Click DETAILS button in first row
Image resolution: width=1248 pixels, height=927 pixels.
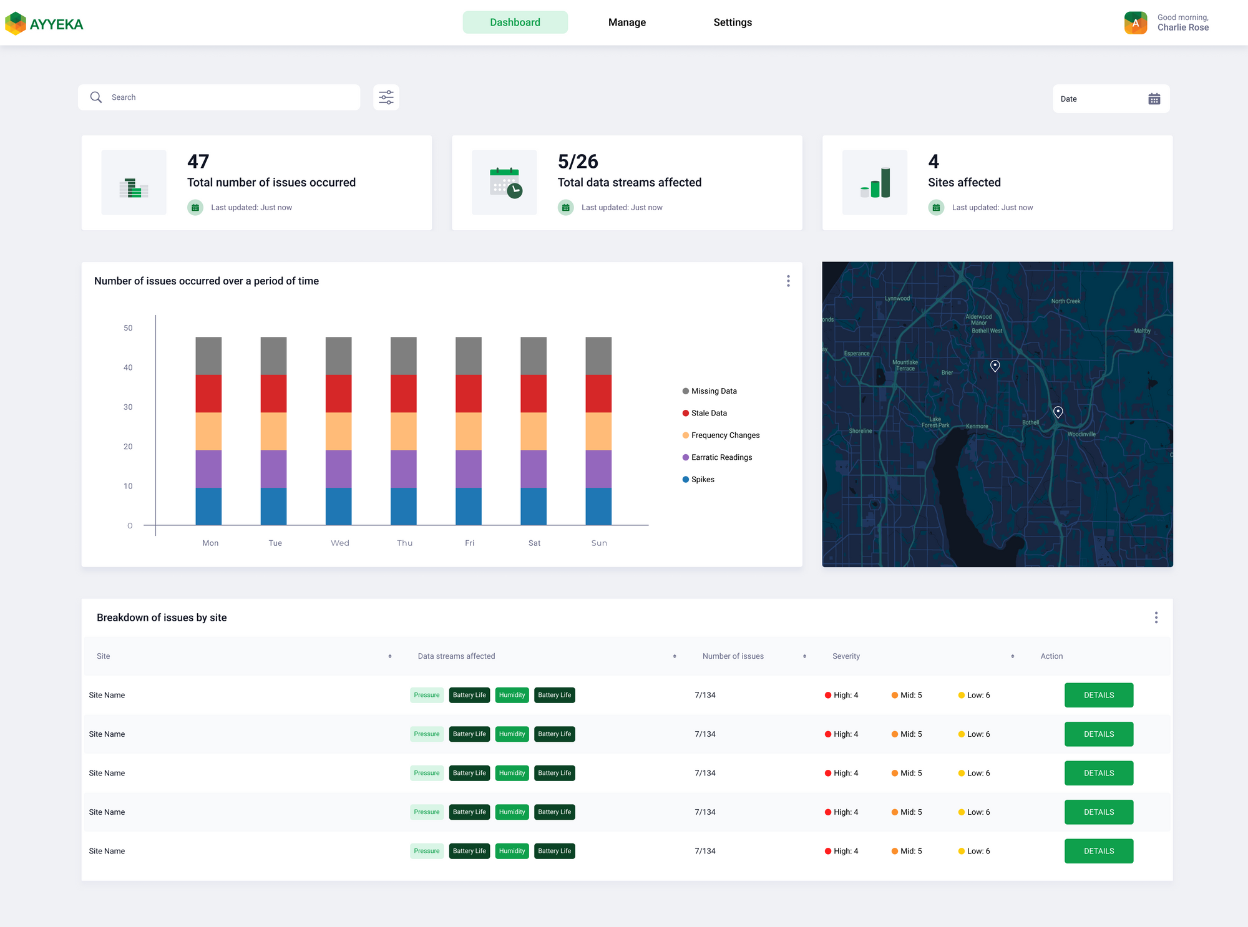click(x=1098, y=695)
